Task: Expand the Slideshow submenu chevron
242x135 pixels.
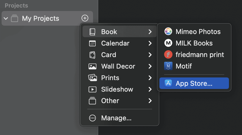Action: pos(150,89)
